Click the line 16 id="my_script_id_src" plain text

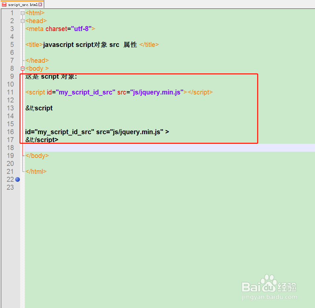60,132
